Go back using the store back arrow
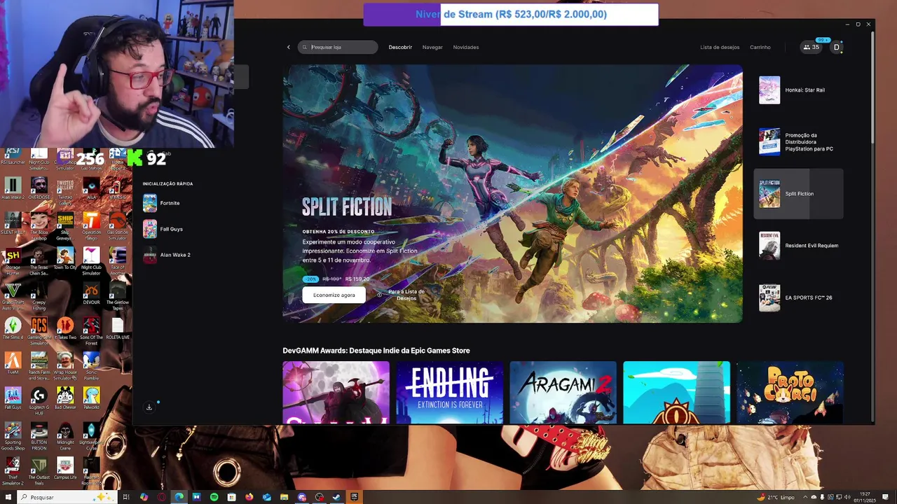897x504 pixels. pos(288,47)
